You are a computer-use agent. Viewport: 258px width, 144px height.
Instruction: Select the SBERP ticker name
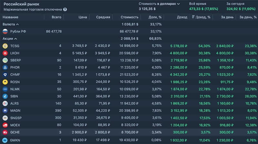coord(15,60)
